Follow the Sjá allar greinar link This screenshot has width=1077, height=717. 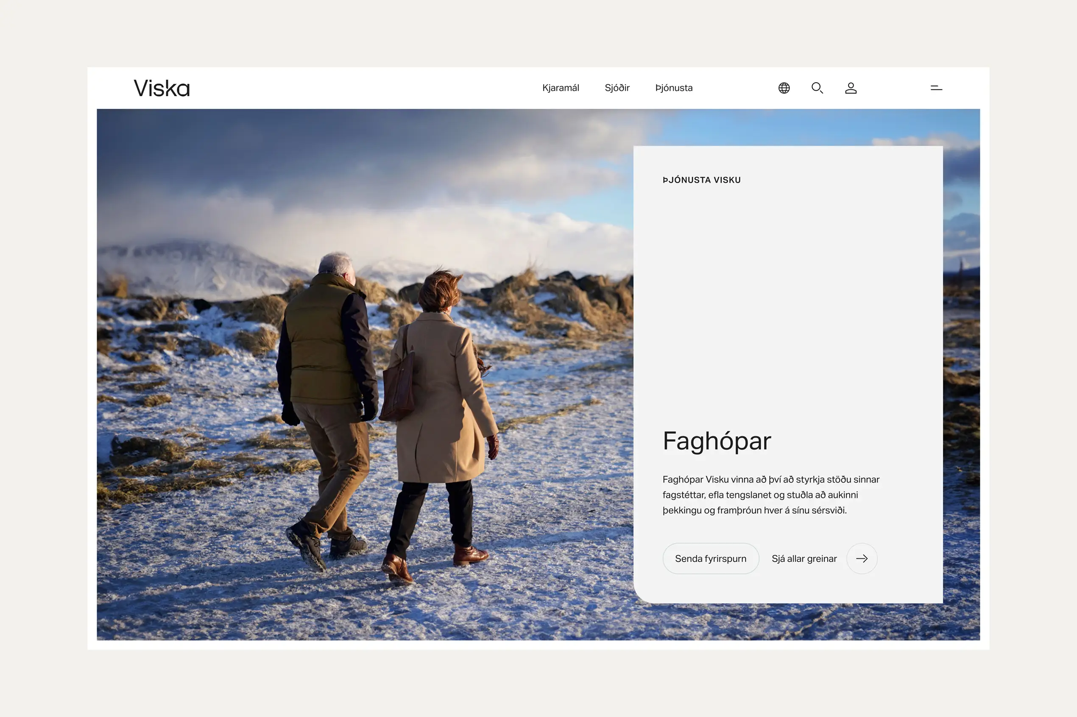804,559
